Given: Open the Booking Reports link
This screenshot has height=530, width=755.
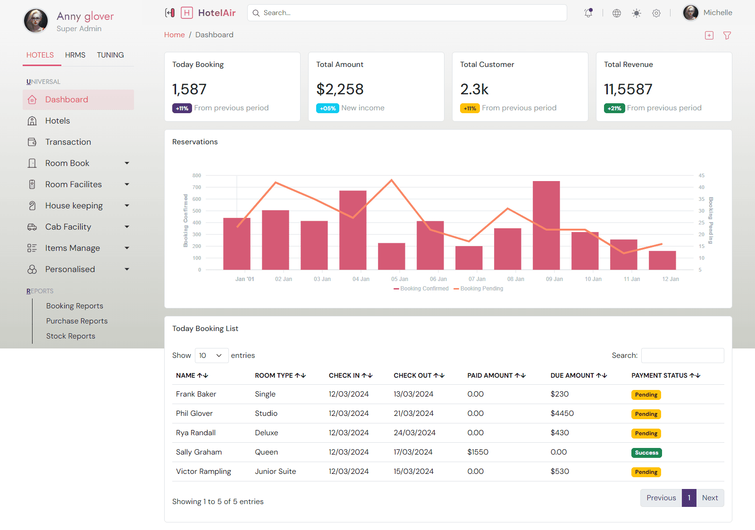Looking at the screenshot, I should click(75, 306).
